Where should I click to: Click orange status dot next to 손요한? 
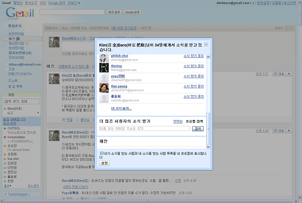[x=5, y=146]
